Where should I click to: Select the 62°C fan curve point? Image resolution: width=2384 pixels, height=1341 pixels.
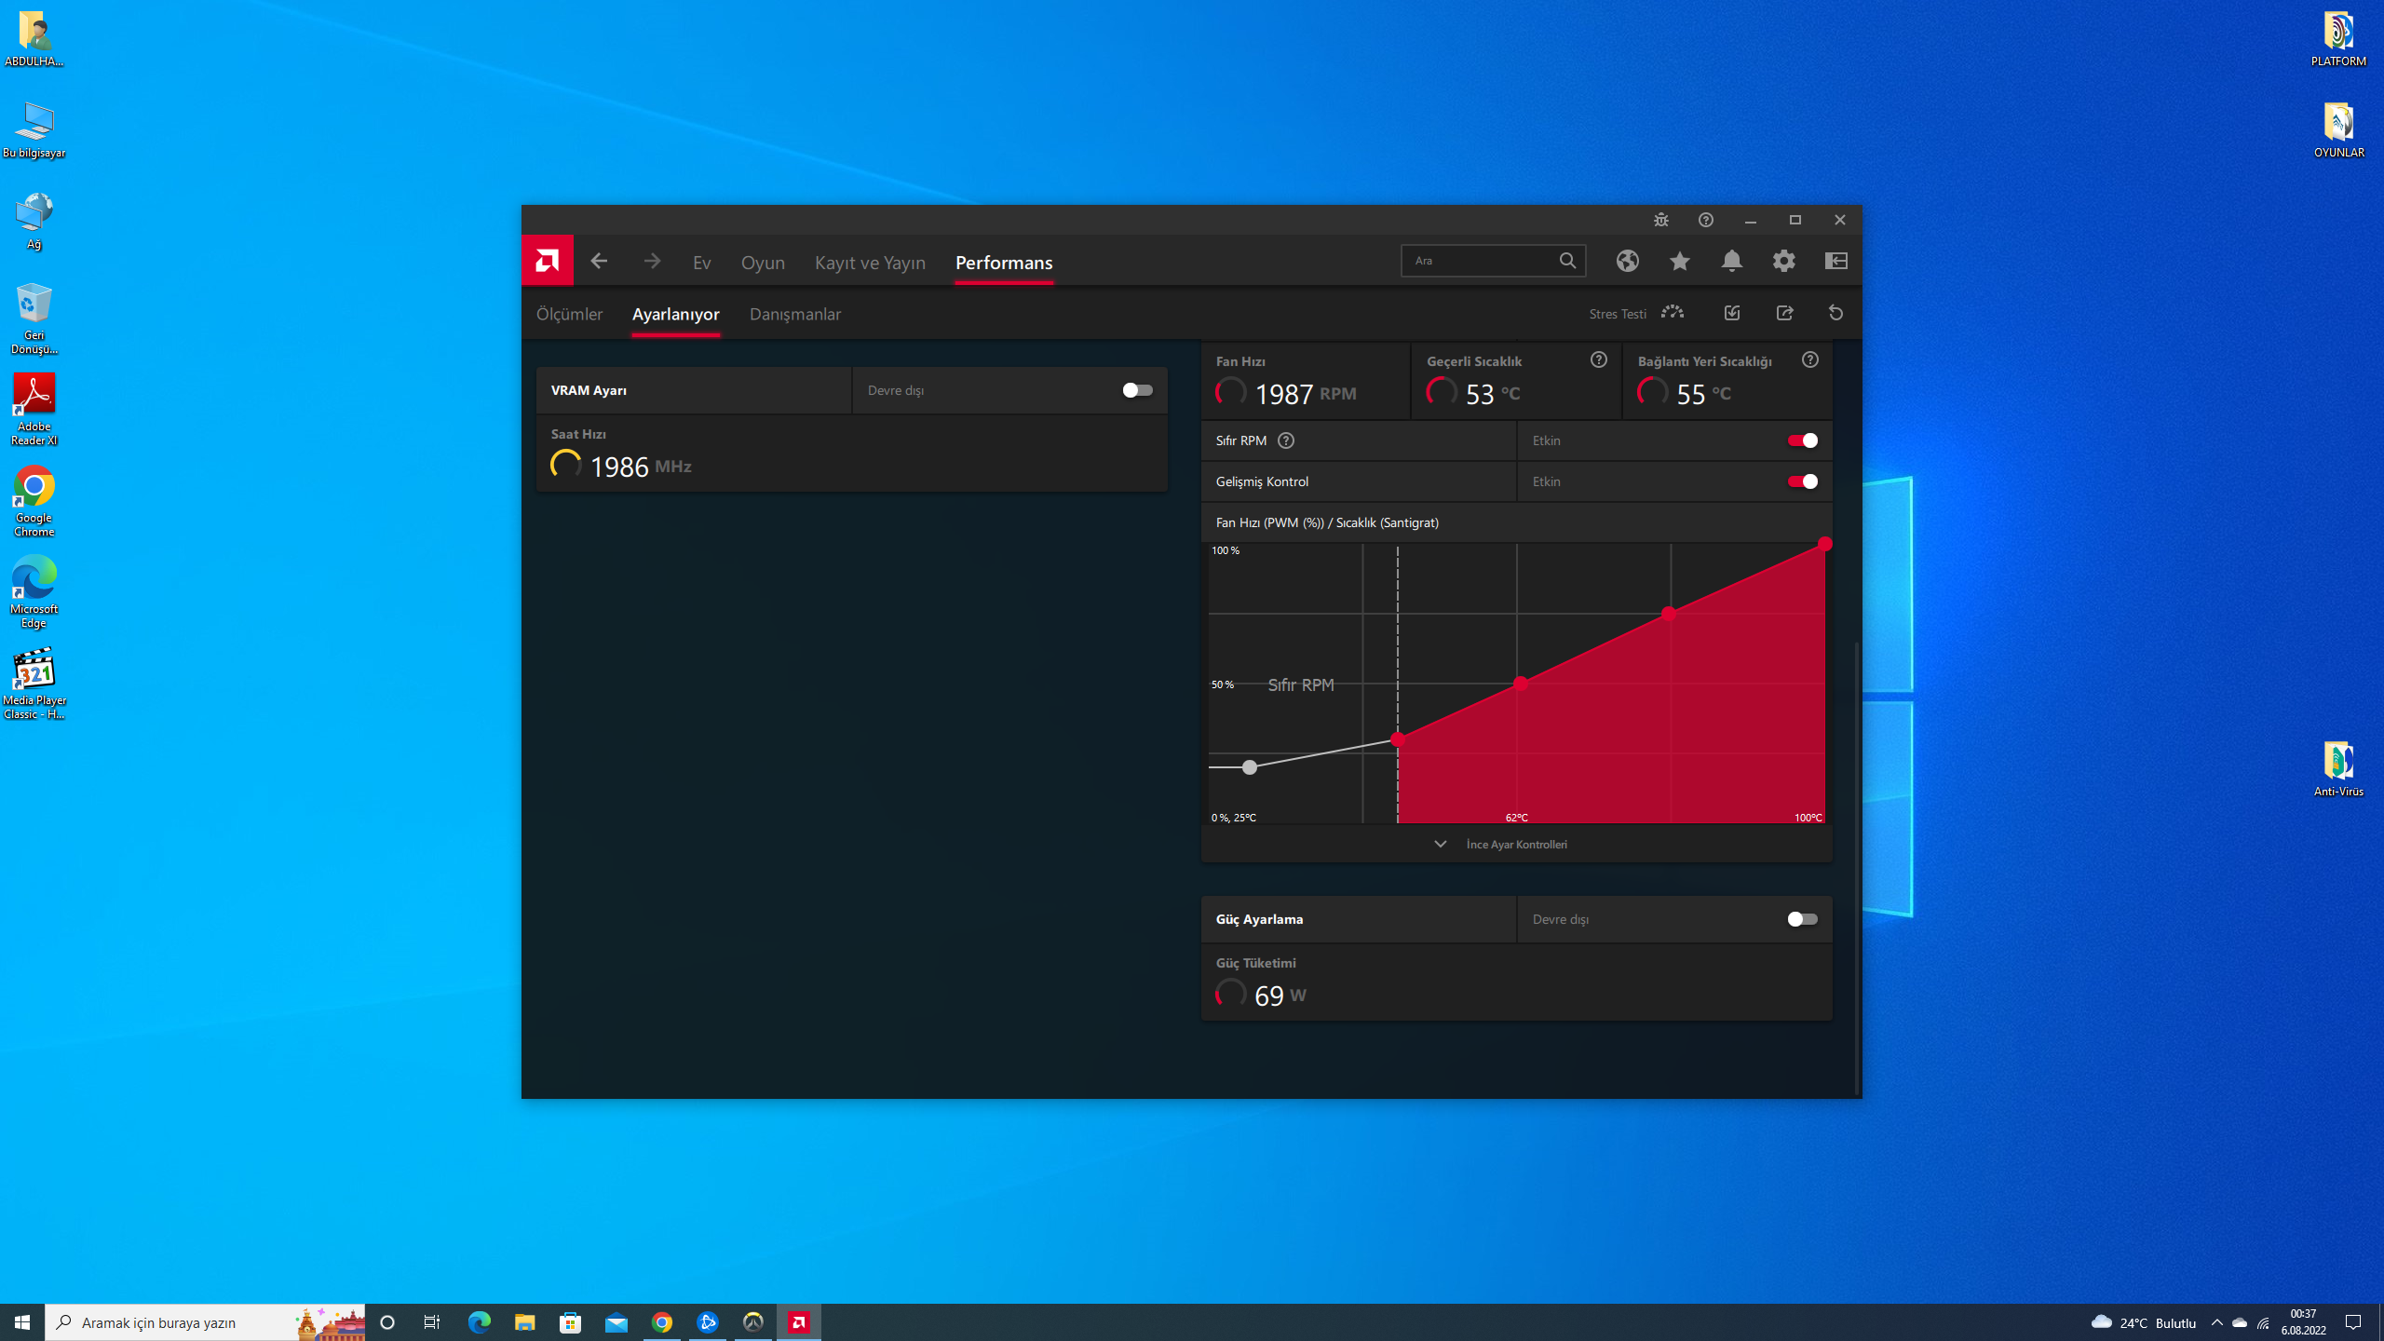tap(1520, 684)
